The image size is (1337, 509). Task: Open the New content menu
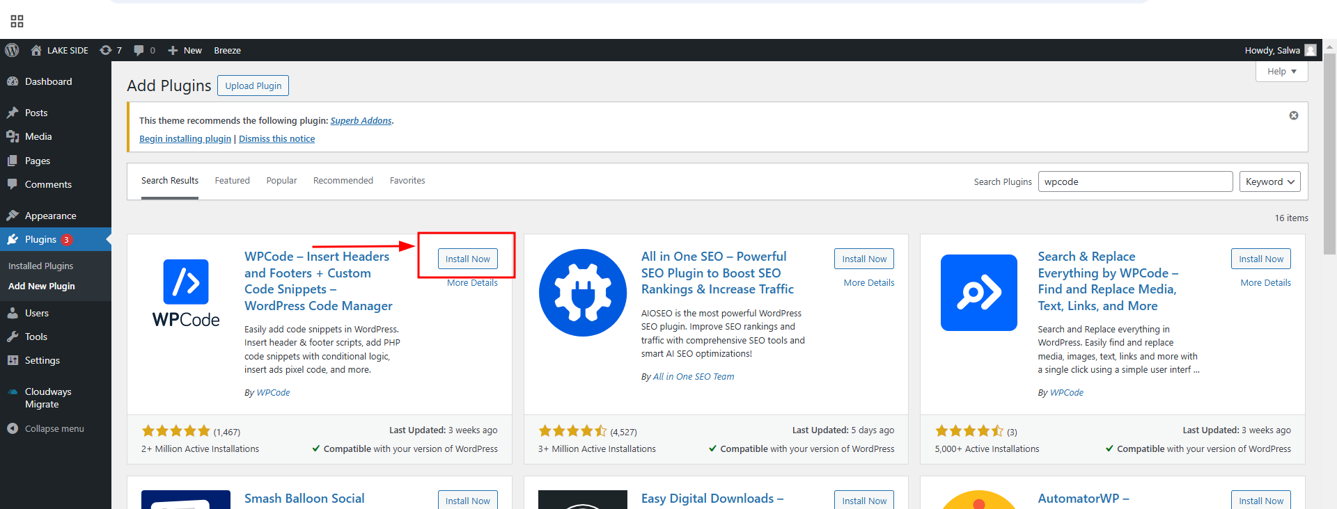(x=185, y=50)
